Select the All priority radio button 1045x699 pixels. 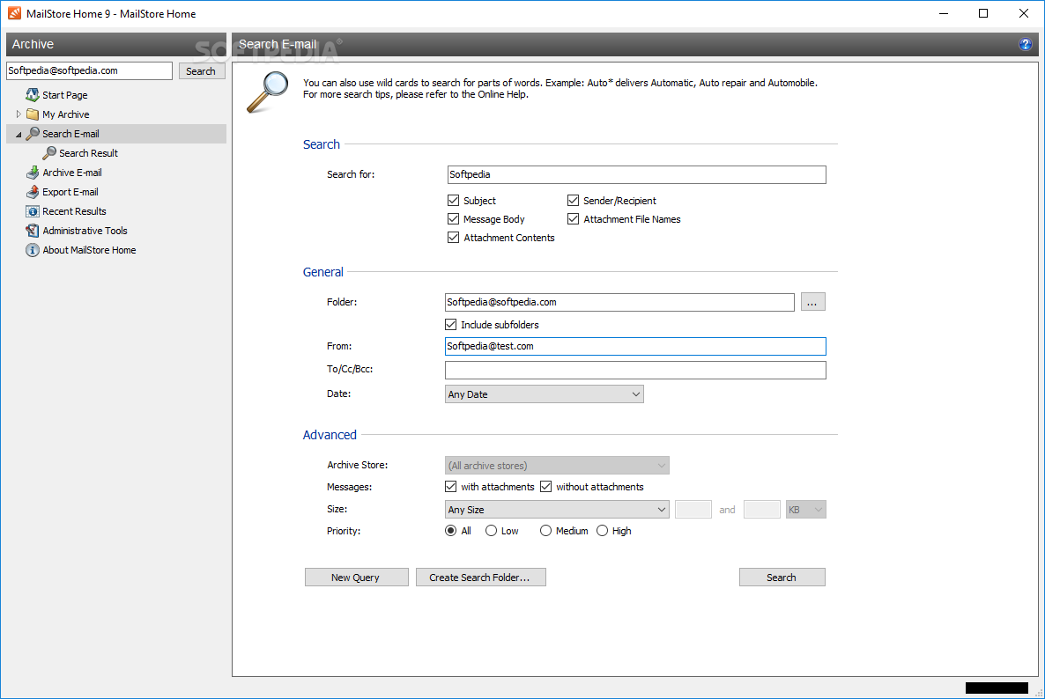click(x=450, y=531)
